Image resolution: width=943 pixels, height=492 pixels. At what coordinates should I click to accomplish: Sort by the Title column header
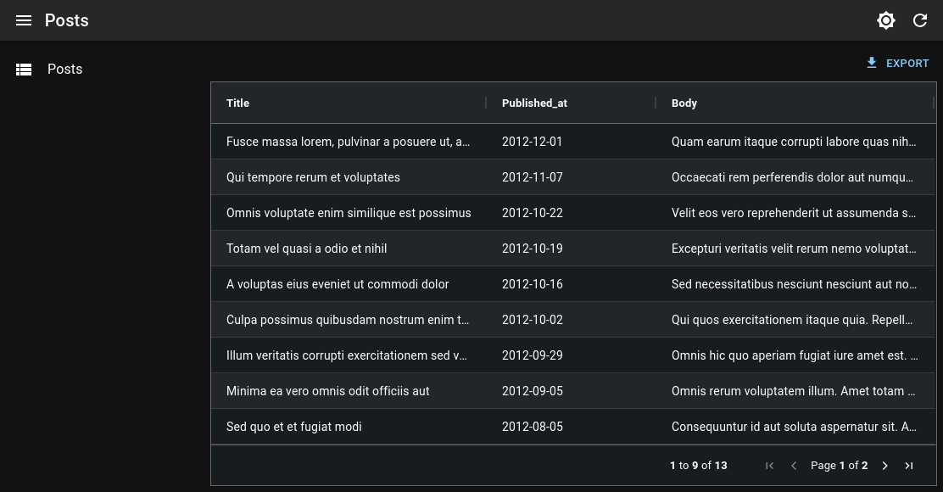(x=238, y=103)
